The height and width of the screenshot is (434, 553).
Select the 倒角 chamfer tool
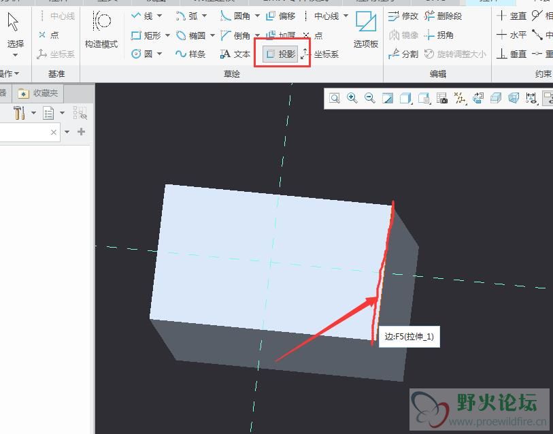coord(235,35)
